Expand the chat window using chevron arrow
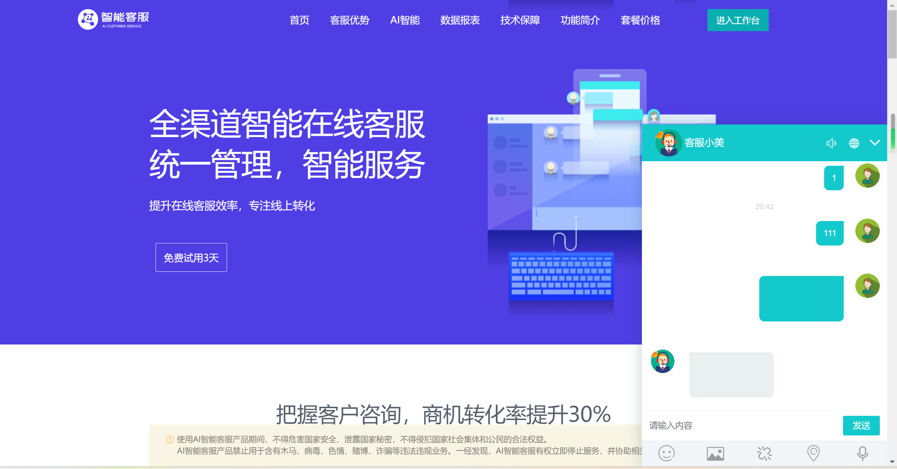897x469 pixels. (x=875, y=142)
